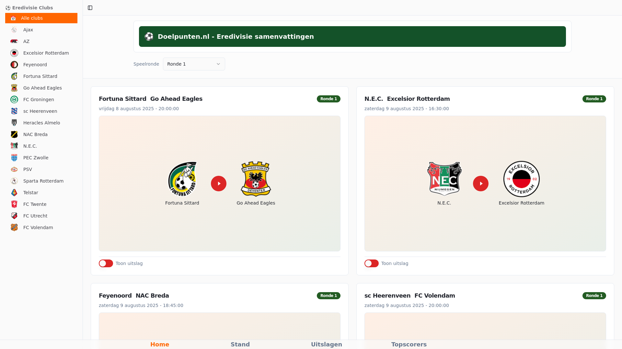
Task: Open the Speelronde Ronde 1 dropdown
Action: 194,64
